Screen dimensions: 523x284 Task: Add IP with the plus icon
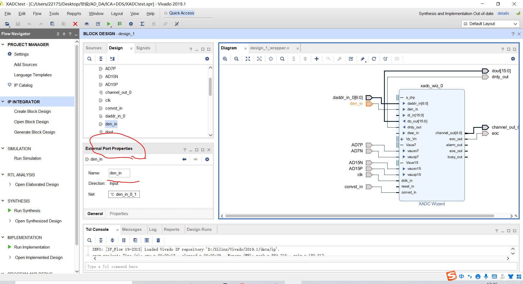317,59
